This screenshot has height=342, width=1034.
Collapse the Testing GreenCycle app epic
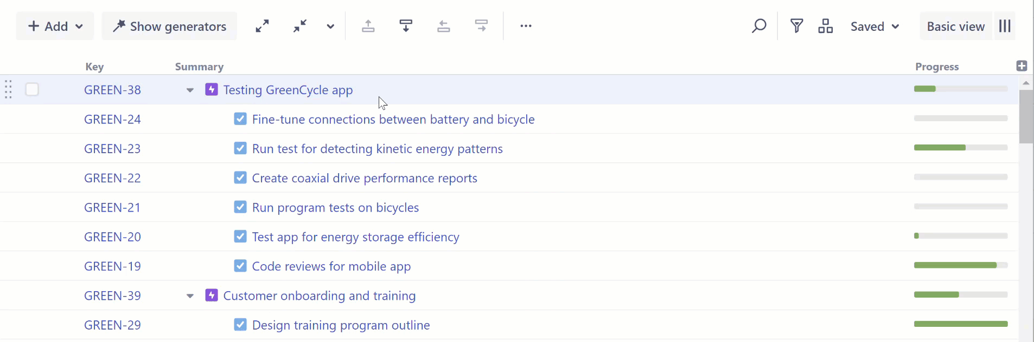click(x=190, y=90)
